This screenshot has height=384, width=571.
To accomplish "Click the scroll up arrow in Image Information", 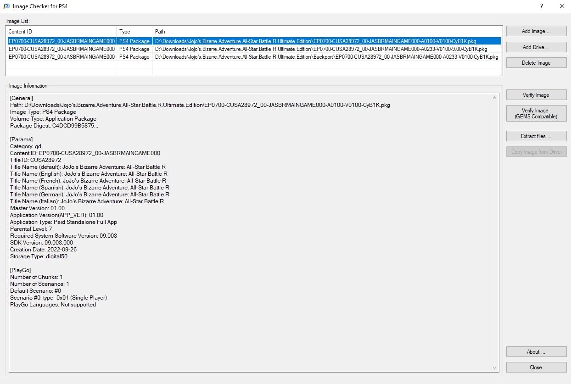I will pos(494,98).
